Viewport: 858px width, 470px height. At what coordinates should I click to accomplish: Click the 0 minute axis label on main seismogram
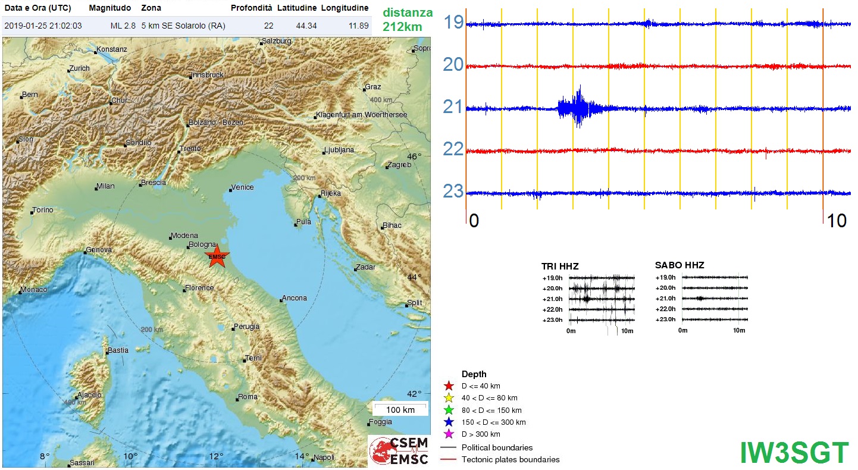pyautogui.click(x=474, y=221)
